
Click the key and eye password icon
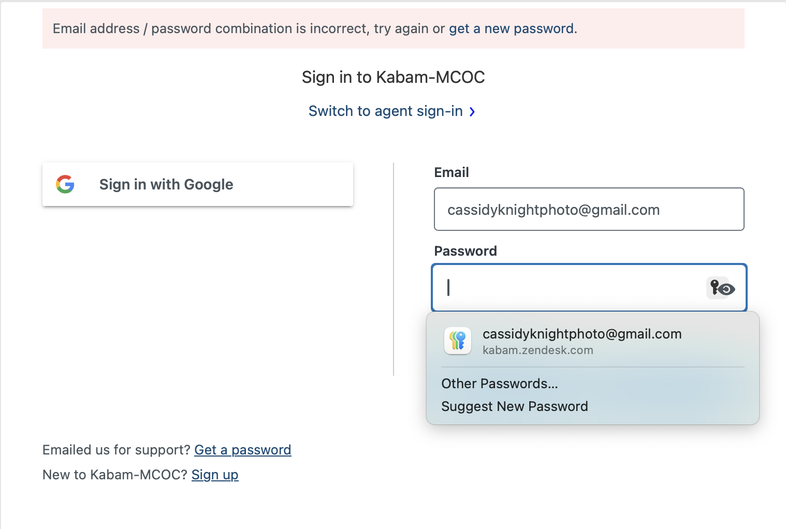[x=721, y=288]
